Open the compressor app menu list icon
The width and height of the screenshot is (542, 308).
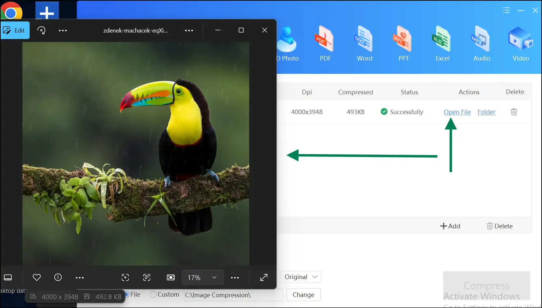pyautogui.click(x=506, y=10)
